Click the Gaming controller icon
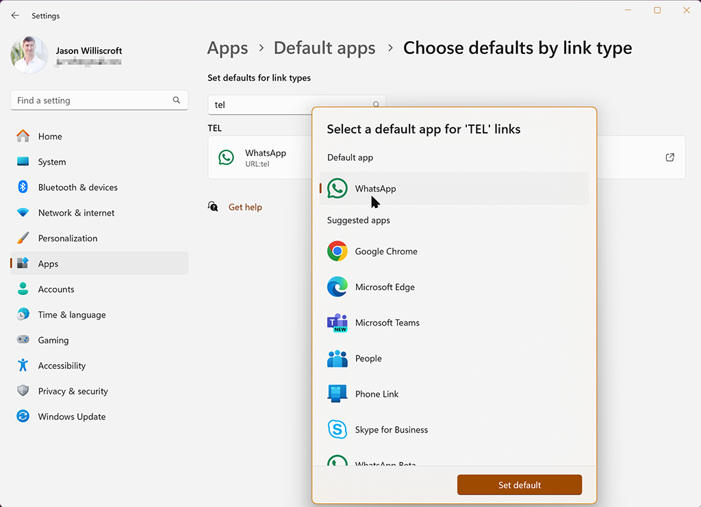 tap(23, 339)
